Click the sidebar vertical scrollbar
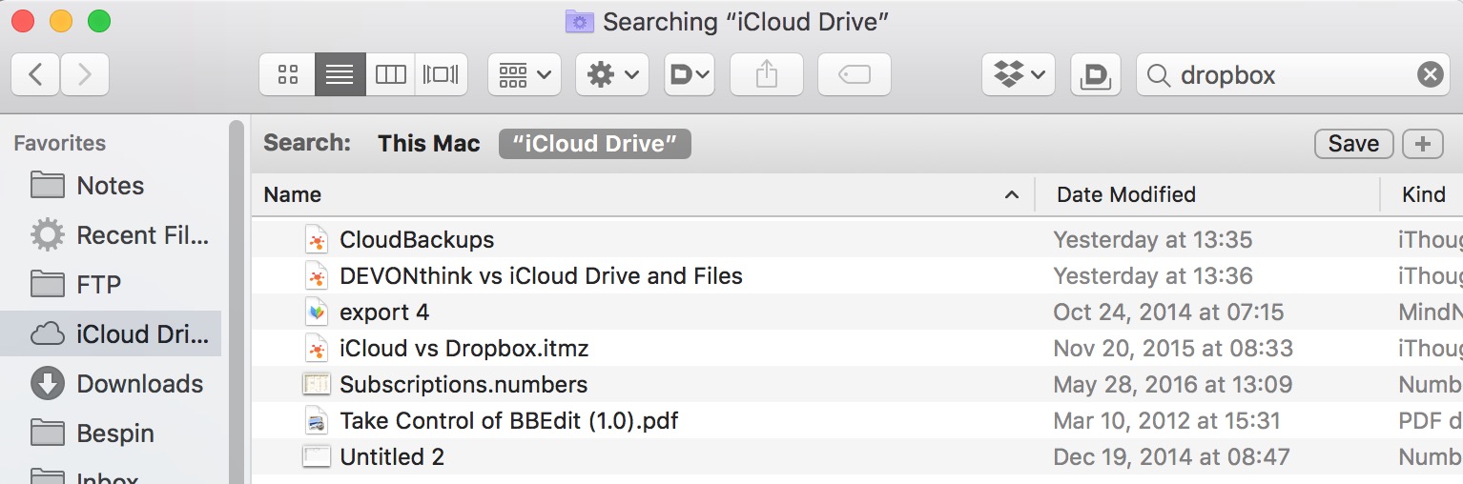This screenshot has height=484, width=1463. pyautogui.click(x=237, y=300)
